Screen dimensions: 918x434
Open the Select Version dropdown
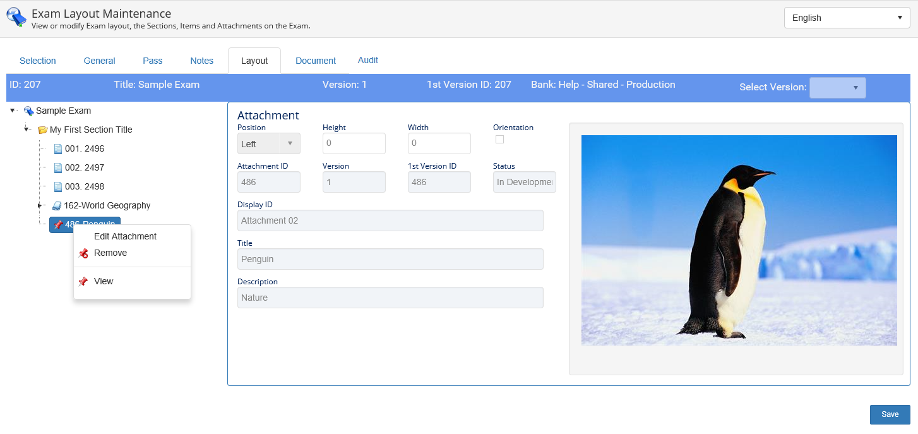(837, 88)
